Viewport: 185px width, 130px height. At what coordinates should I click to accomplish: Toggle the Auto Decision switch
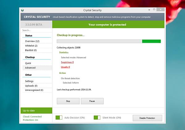[59, 117]
